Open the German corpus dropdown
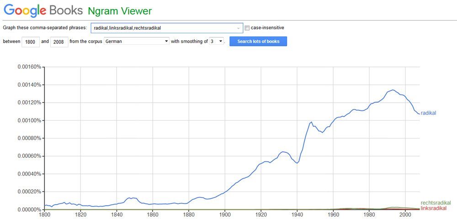 pyautogui.click(x=137, y=41)
